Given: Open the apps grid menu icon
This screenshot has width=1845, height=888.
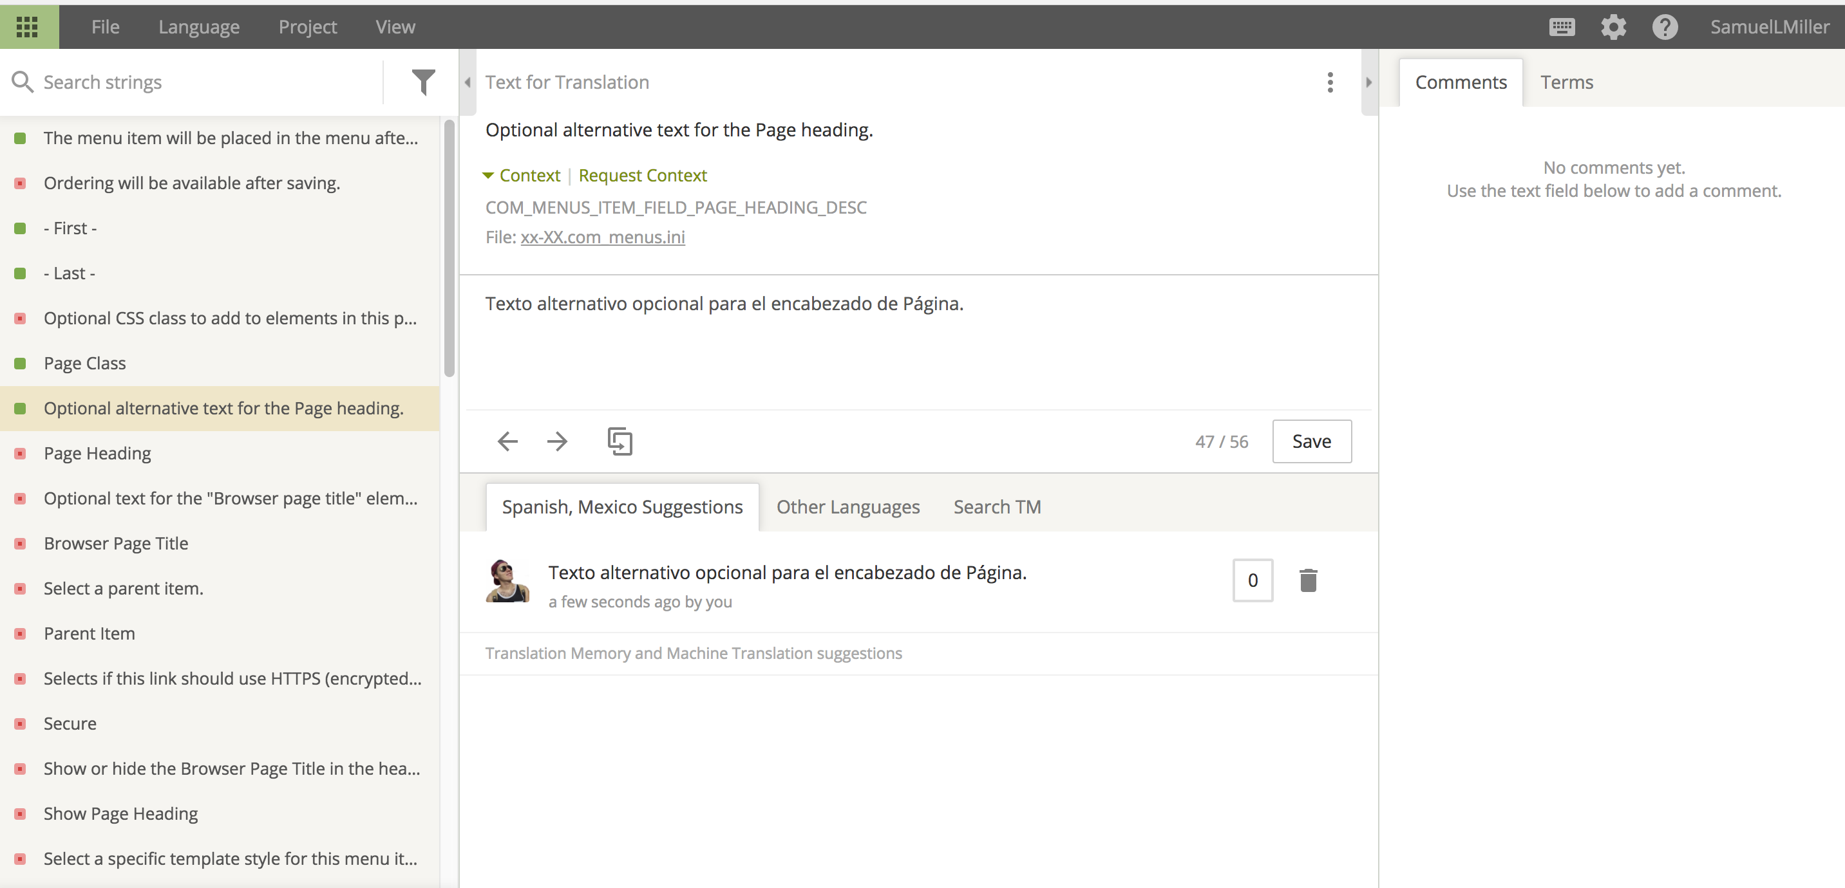Looking at the screenshot, I should (27, 27).
